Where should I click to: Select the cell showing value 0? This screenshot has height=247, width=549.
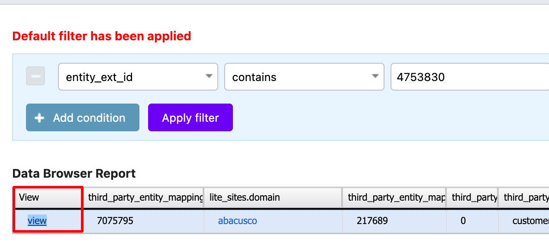click(472, 221)
